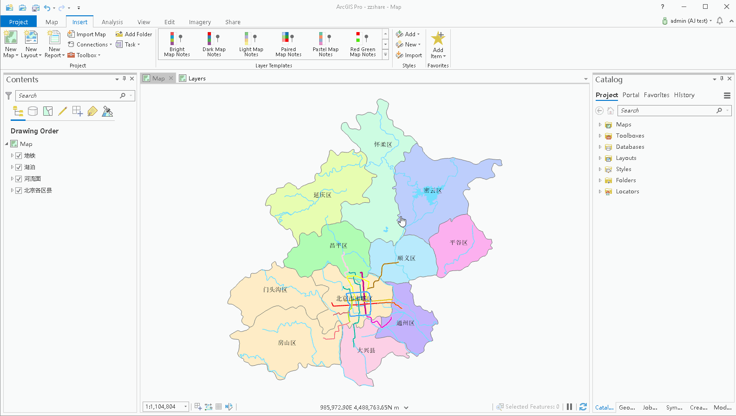
Task: Expand the Layer Templates gallery
Action: click(385, 55)
